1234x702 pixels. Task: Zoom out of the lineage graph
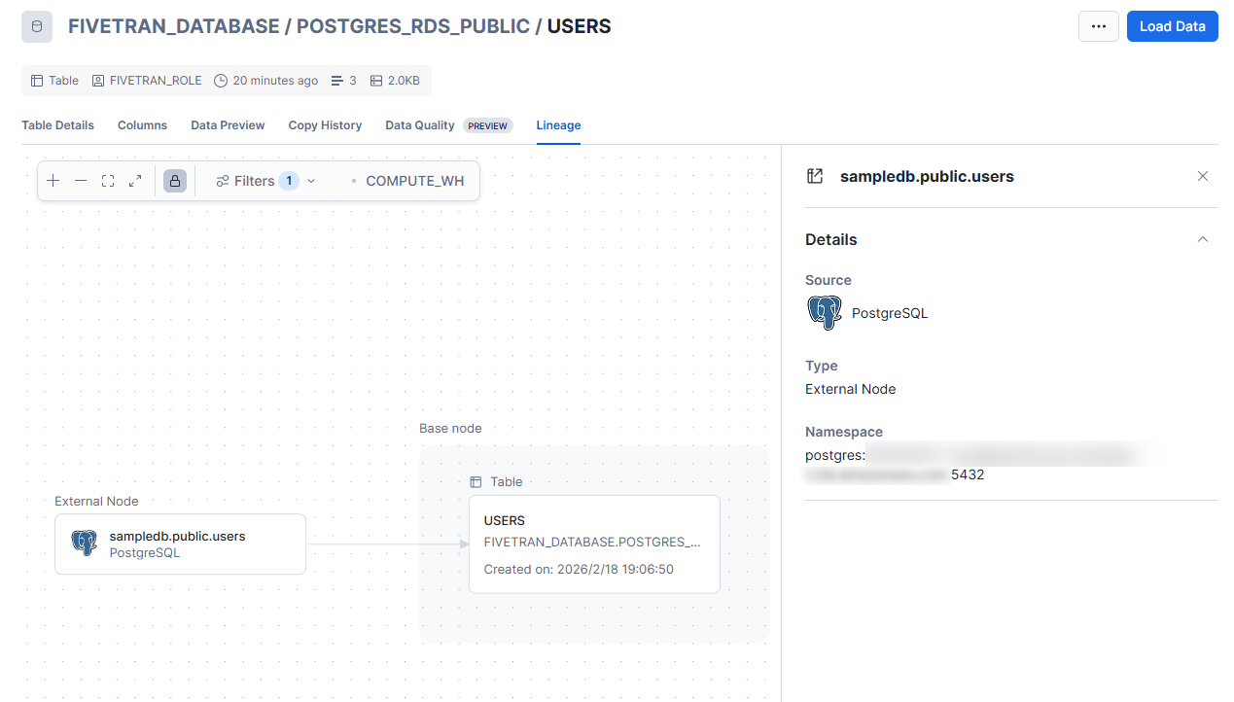pyautogui.click(x=81, y=181)
